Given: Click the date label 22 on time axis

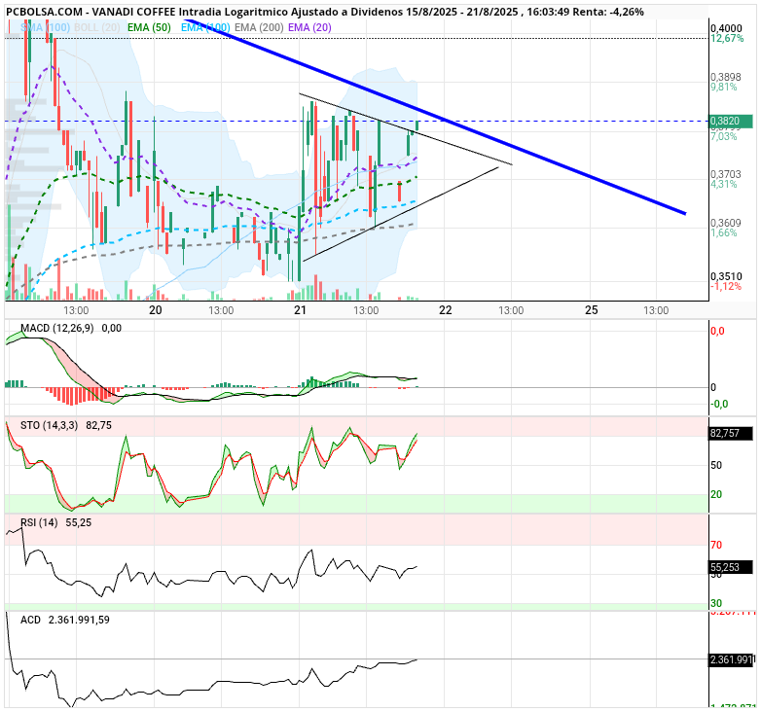Looking at the screenshot, I should (x=445, y=310).
